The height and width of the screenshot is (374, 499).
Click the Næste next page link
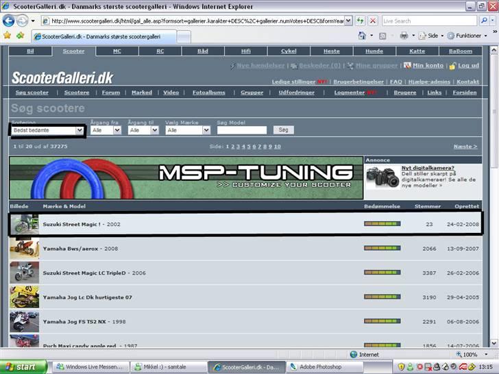click(465, 147)
